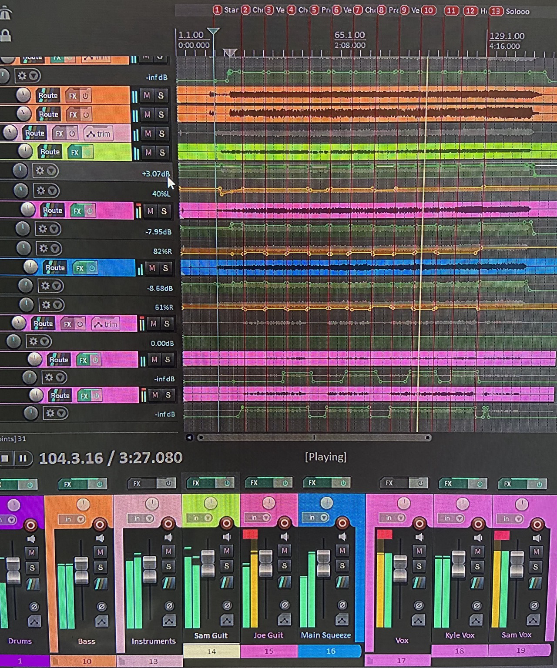
Task: Click the gear icon in the 0.00dB envelope row
Action: 34,341
